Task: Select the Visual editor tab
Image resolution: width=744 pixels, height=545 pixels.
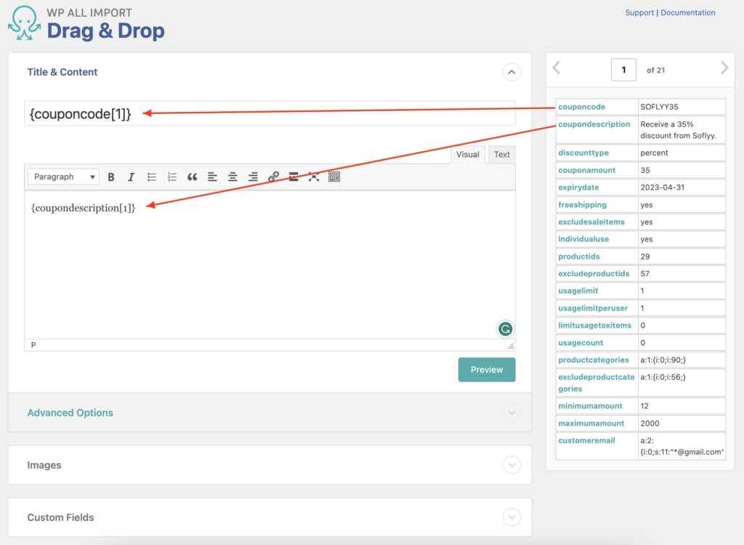Action: point(467,154)
